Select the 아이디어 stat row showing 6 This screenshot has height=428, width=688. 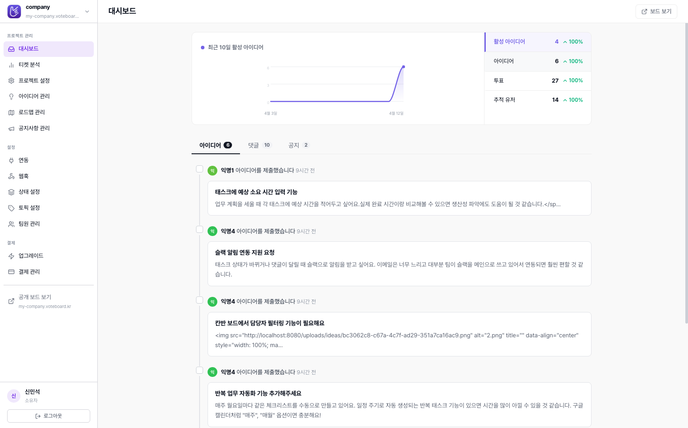[x=538, y=61]
